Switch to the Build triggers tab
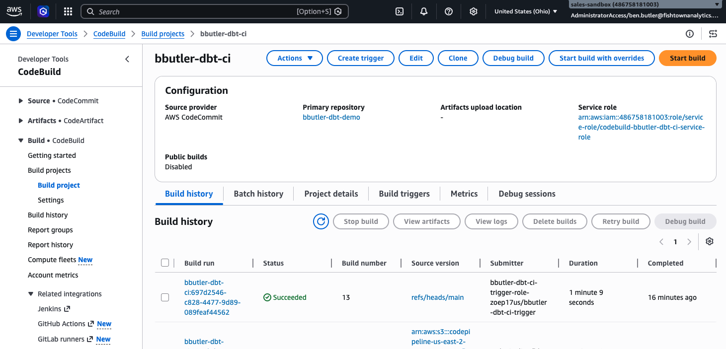This screenshot has width=726, height=349. 404,194
